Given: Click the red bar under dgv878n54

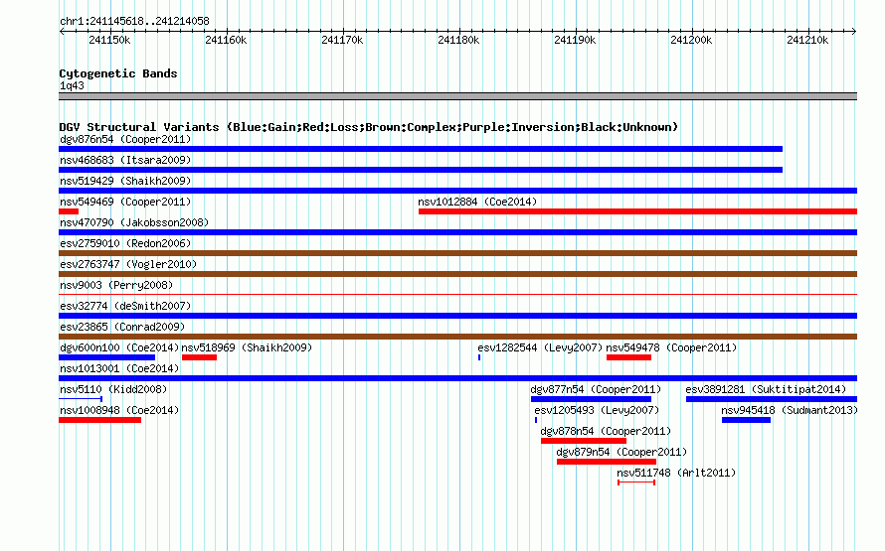Looking at the screenshot, I should [584, 441].
